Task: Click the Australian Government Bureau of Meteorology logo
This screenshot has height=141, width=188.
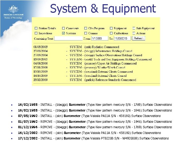Action: (x=13, y=12)
